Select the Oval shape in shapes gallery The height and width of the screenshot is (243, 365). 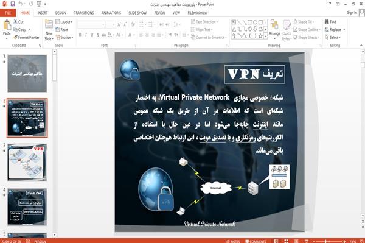255,23
